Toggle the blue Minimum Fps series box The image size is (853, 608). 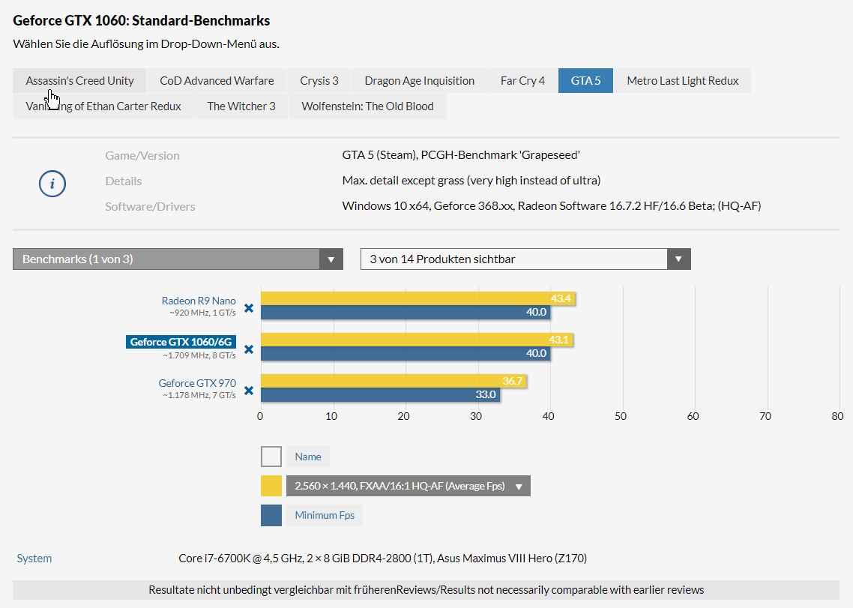(271, 515)
